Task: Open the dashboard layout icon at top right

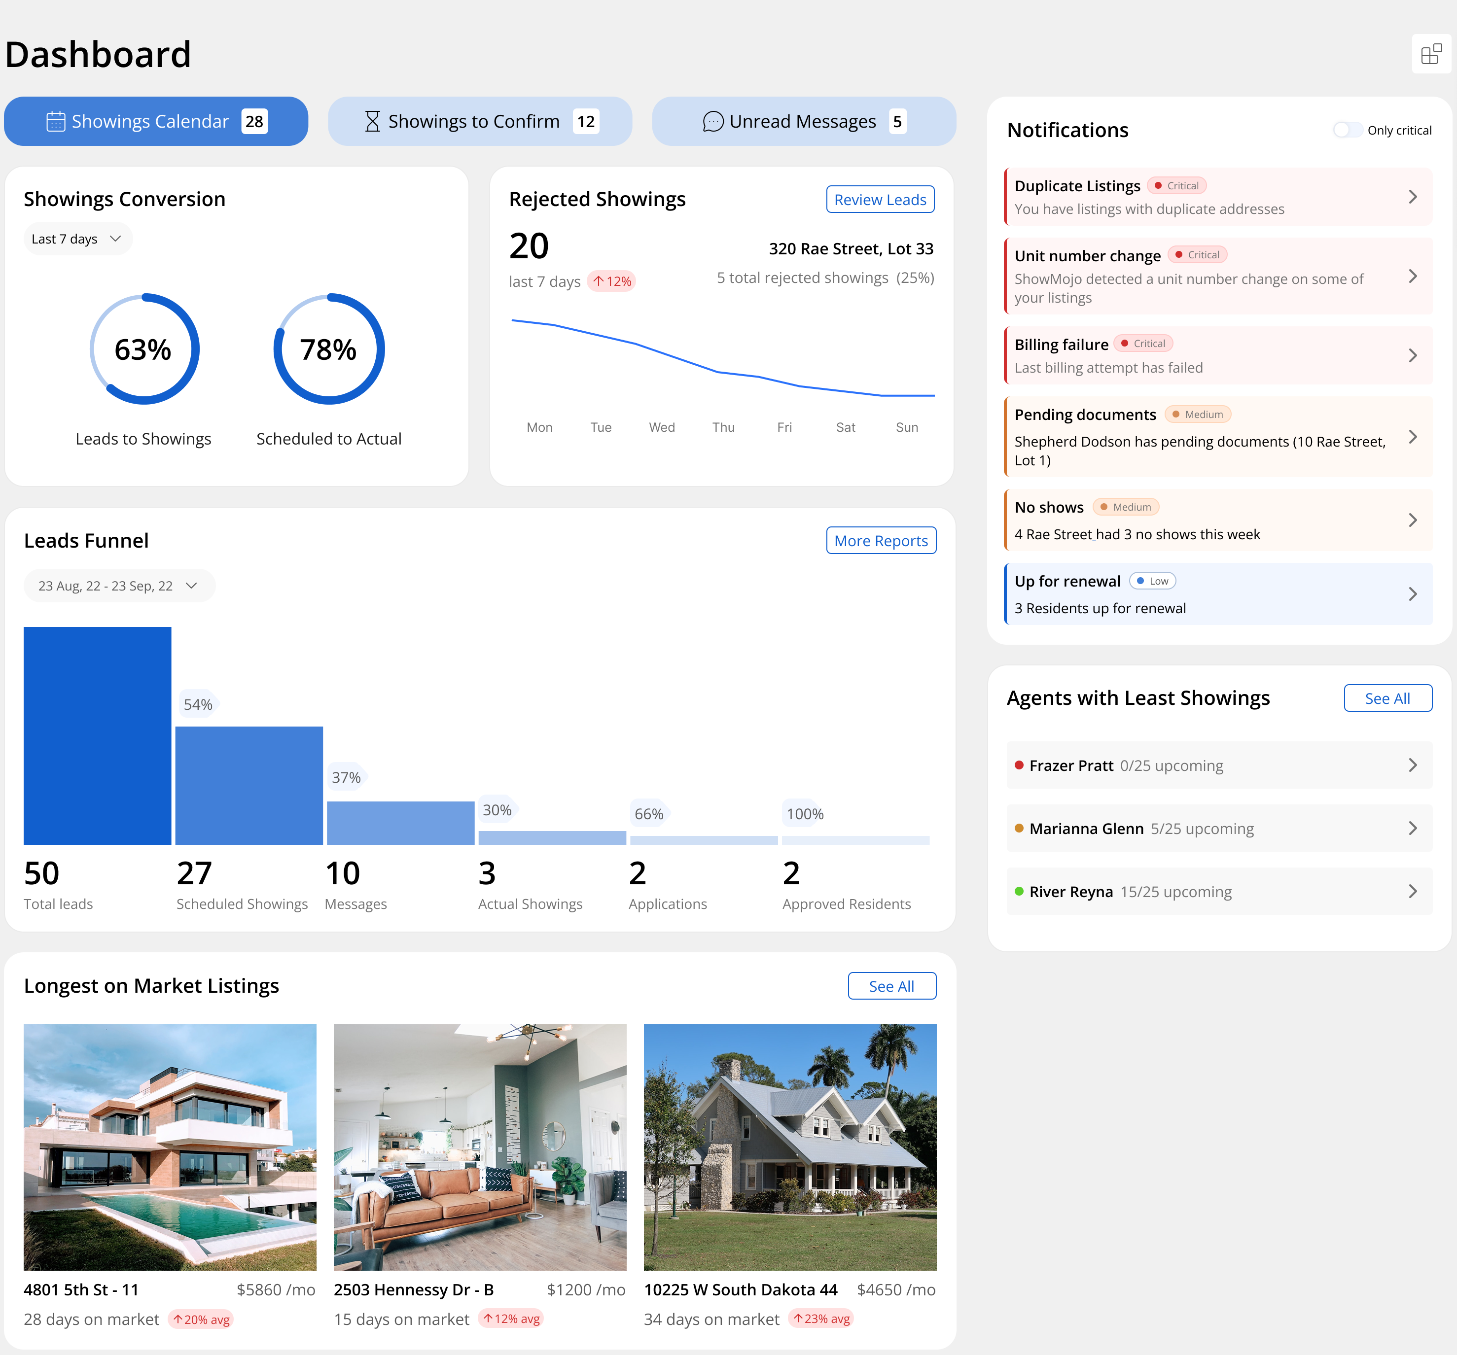Action: click(x=1430, y=54)
